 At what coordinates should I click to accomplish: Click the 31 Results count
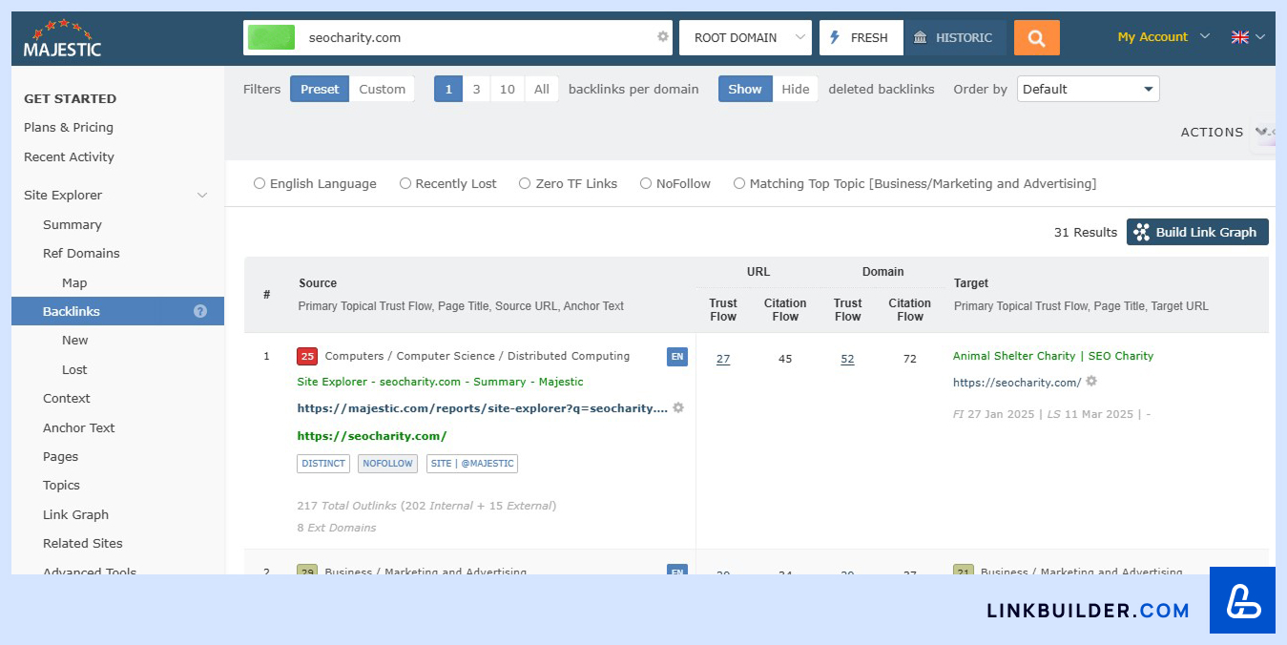[1086, 232]
